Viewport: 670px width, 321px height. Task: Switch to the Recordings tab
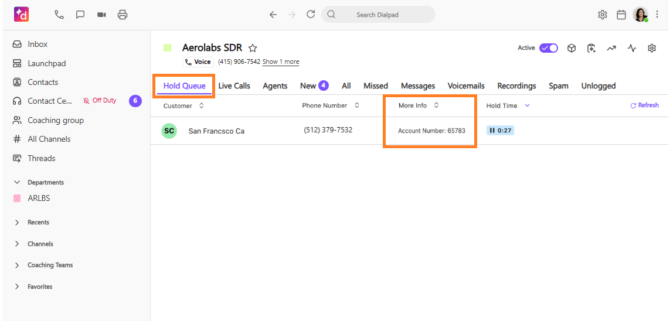pos(516,86)
